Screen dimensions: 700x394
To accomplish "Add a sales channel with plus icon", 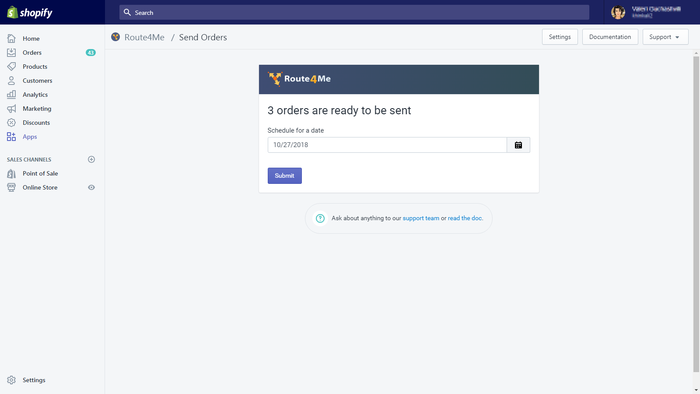I will (91, 159).
